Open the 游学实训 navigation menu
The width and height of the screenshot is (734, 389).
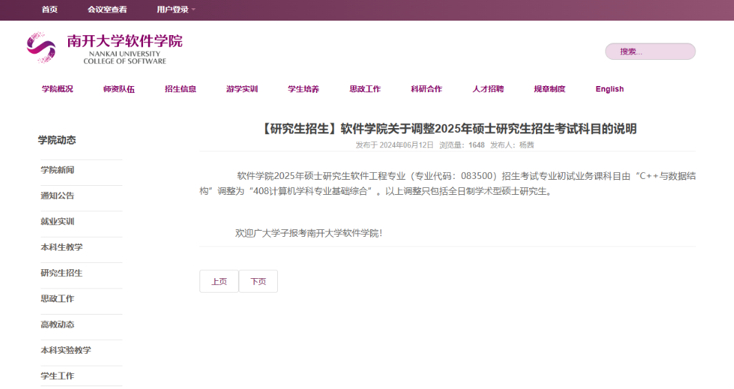click(x=242, y=89)
